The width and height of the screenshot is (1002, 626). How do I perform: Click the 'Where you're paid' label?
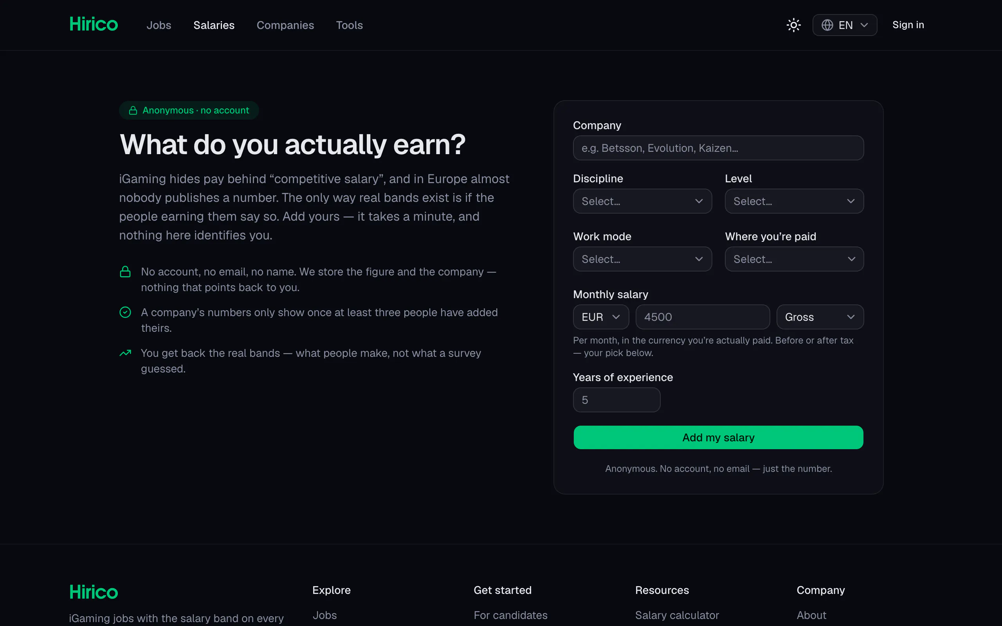click(x=770, y=236)
